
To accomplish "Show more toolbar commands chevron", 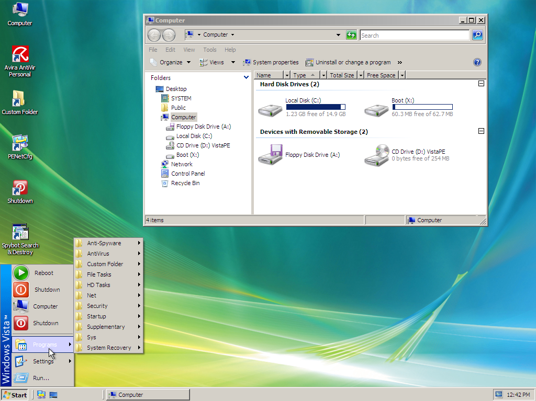I will (399, 63).
